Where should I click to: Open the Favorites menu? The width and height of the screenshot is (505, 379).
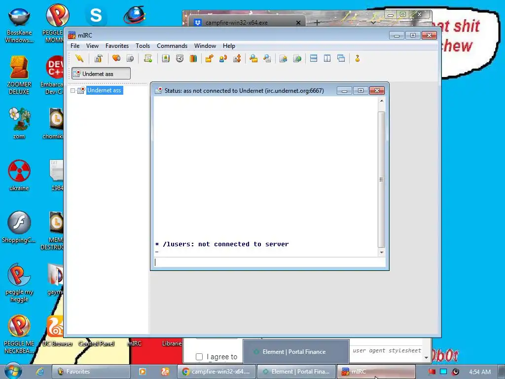117,46
